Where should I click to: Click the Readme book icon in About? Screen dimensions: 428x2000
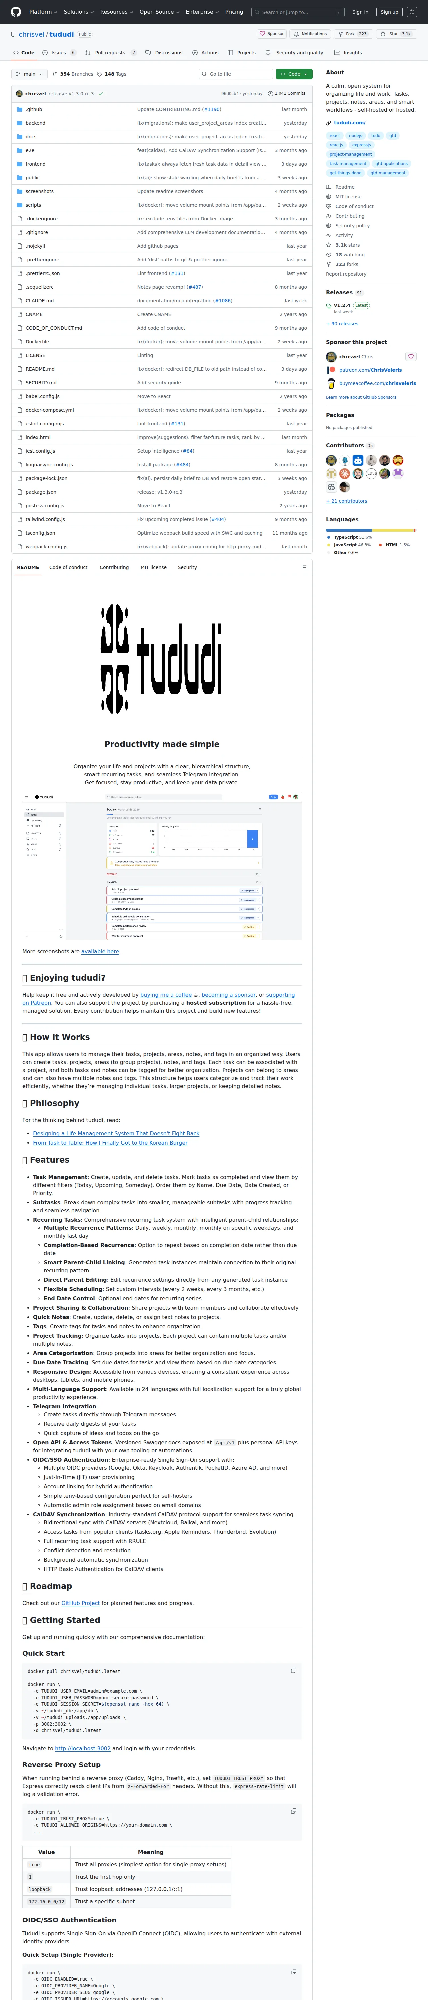[x=329, y=187]
